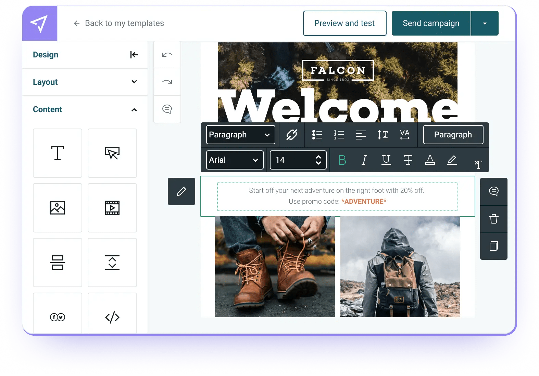This screenshot has height=376, width=539.
Task: Click the FALCON logo in header
Action: click(x=338, y=70)
